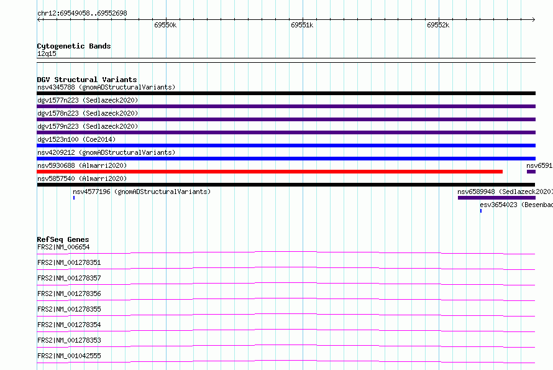Screen dimensions: 553x370
Task: Open the nsv5857540 Almarri2020 label
Action: [x=82, y=178]
